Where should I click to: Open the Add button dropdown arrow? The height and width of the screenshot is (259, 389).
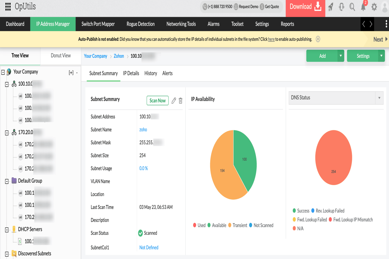(x=341, y=56)
